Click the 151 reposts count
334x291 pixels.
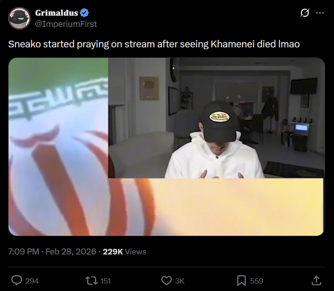coord(105,281)
